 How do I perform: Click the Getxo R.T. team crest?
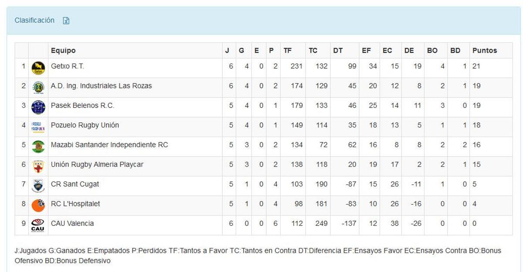(37, 66)
